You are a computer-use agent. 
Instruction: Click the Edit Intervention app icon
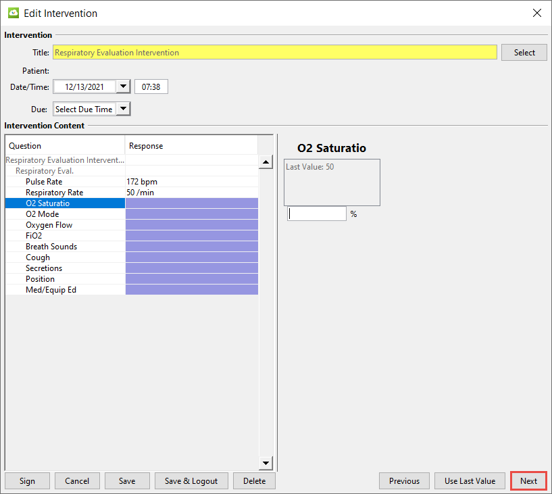tap(13, 13)
